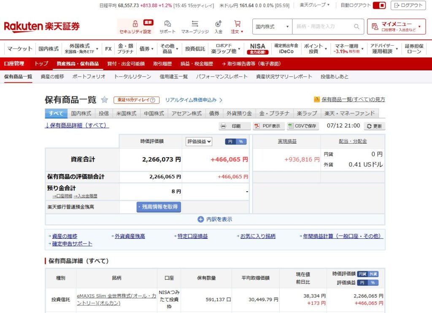Image resolution: width=432 pixels, height=313 pixels.
Task: Open the NISA menu item
Action: (258, 49)
